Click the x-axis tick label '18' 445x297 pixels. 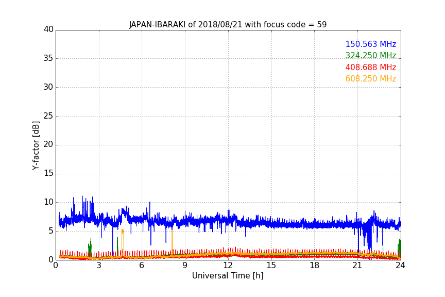314,266
